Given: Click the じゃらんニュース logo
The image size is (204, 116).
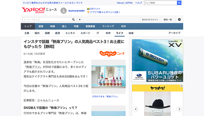Looking at the screenshot, I should coord(112,53).
